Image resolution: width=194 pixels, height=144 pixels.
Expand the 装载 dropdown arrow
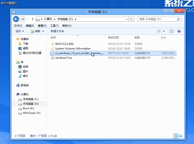[x=43, y=31]
